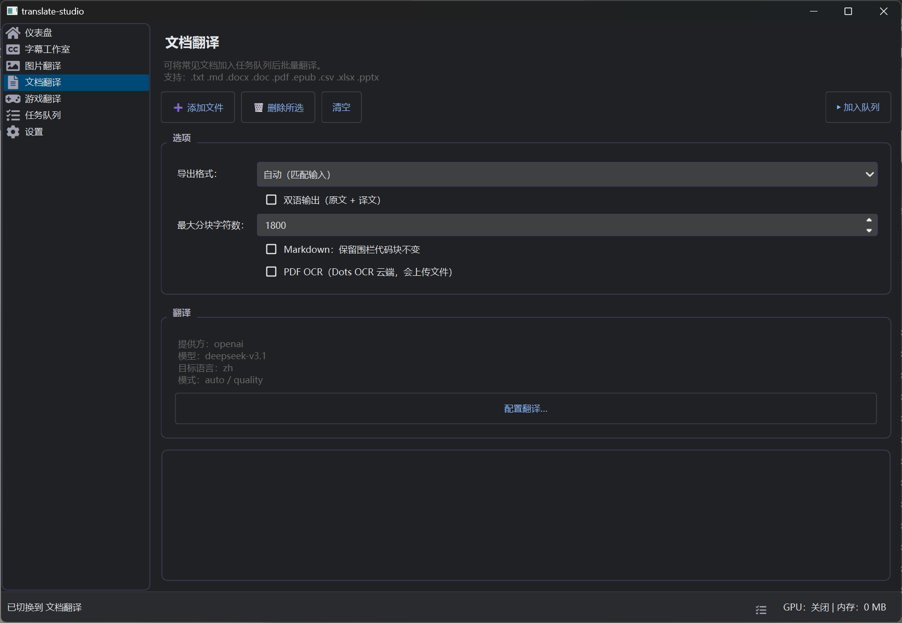The image size is (902, 623).
Task: Enable PDF OCR cloud upload option
Action: click(271, 271)
